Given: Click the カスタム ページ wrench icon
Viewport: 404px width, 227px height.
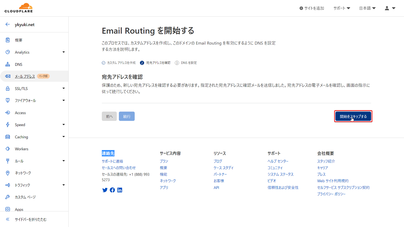Looking at the screenshot, I should point(8,197).
